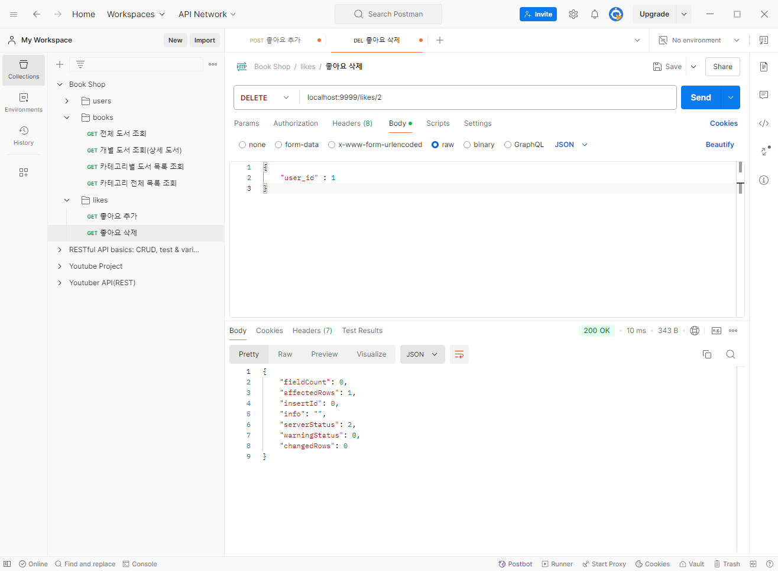Create new collection with plus icon
778x571 pixels.
point(60,64)
